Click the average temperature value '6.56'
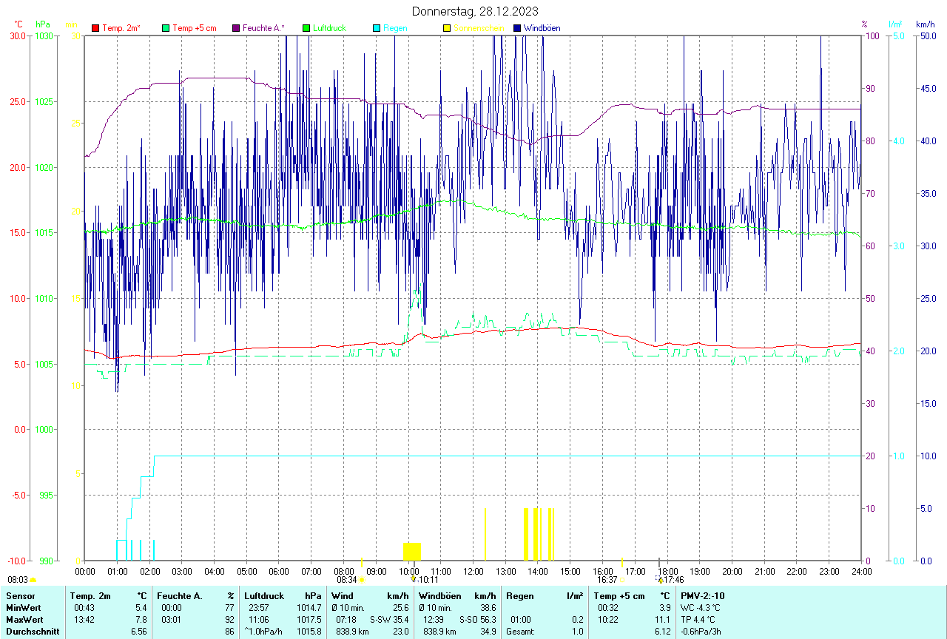This screenshot has height=639, width=947. (x=139, y=632)
